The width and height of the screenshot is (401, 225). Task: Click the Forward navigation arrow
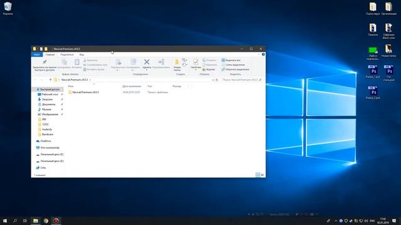[x=41, y=80]
